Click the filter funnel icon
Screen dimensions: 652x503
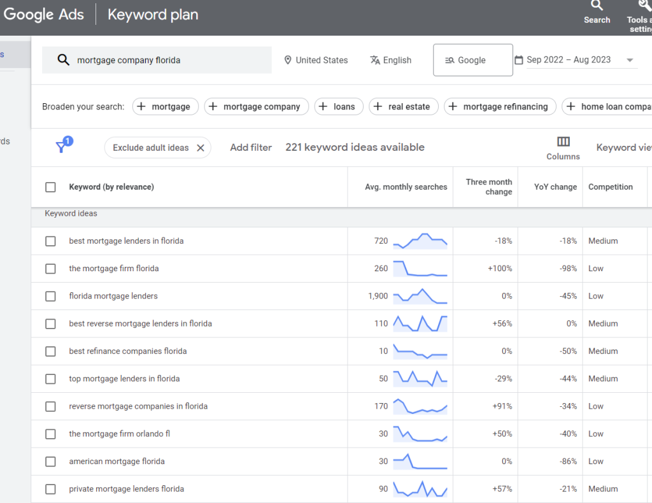(61, 147)
